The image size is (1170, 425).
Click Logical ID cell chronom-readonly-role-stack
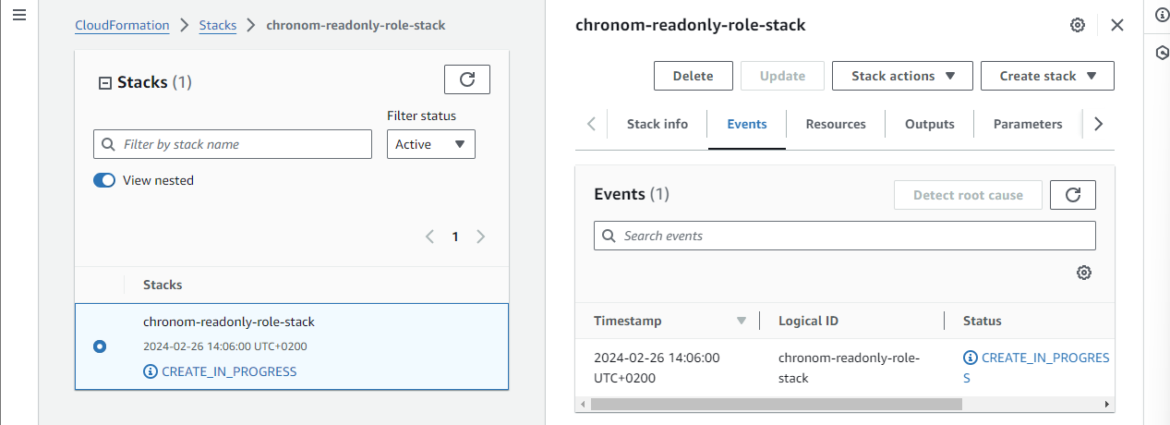pos(850,368)
